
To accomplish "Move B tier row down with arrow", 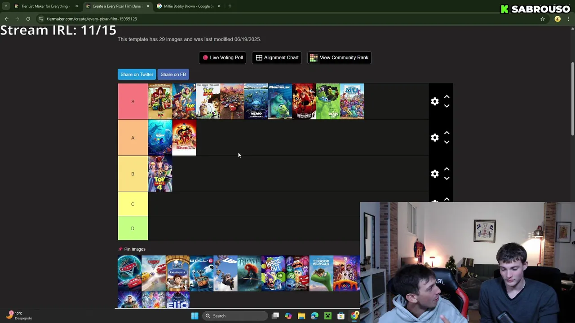I will [447, 179].
